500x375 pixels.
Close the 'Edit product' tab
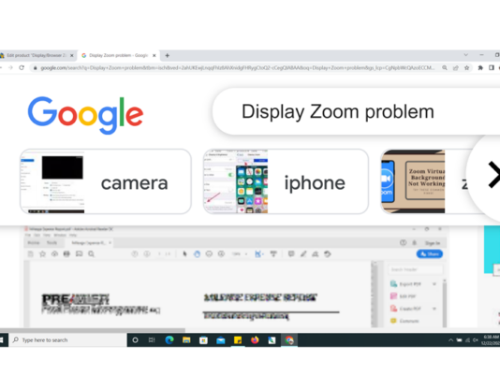point(72,55)
